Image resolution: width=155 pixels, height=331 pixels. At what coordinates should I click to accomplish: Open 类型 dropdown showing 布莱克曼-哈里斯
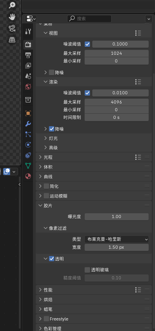click(117, 239)
